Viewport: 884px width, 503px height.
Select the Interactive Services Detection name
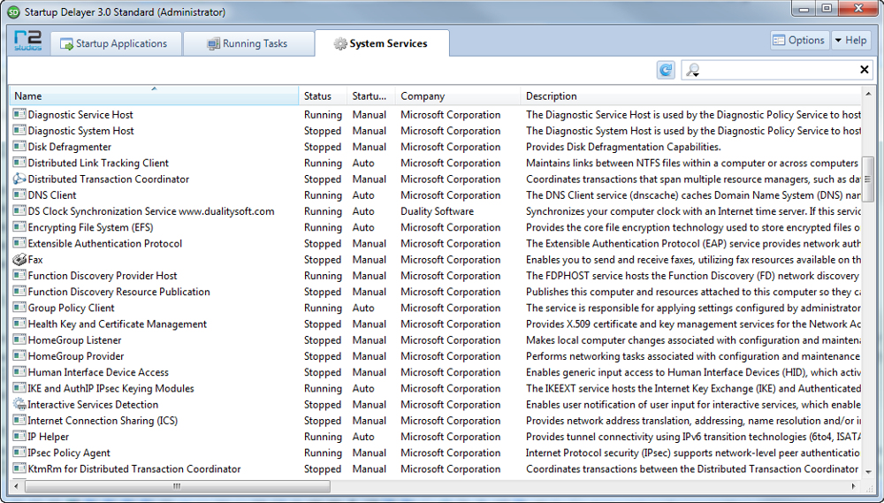point(93,404)
